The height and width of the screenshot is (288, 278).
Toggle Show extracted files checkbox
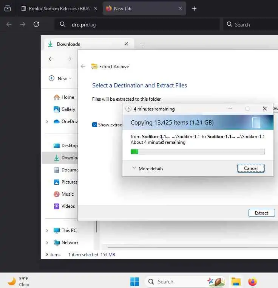click(94, 125)
